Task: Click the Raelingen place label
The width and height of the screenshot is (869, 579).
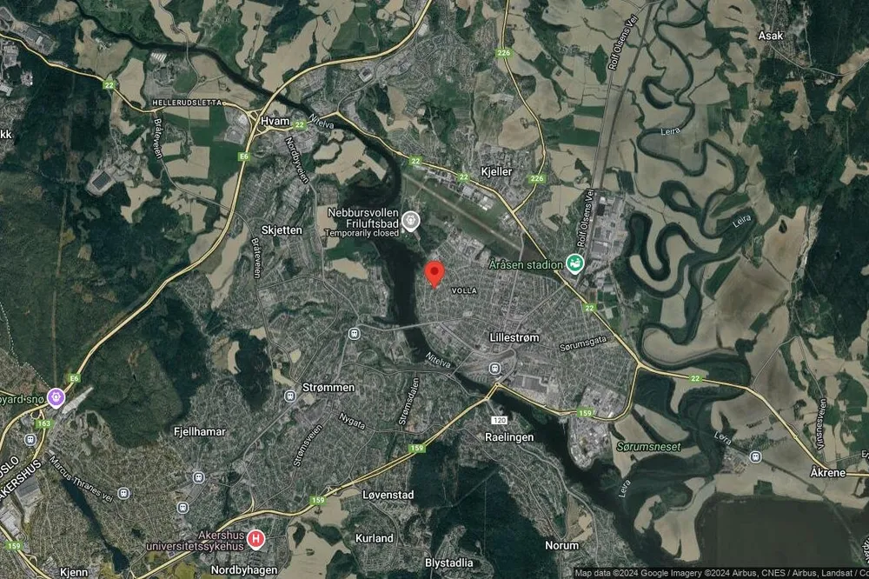Action: coord(509,437)
